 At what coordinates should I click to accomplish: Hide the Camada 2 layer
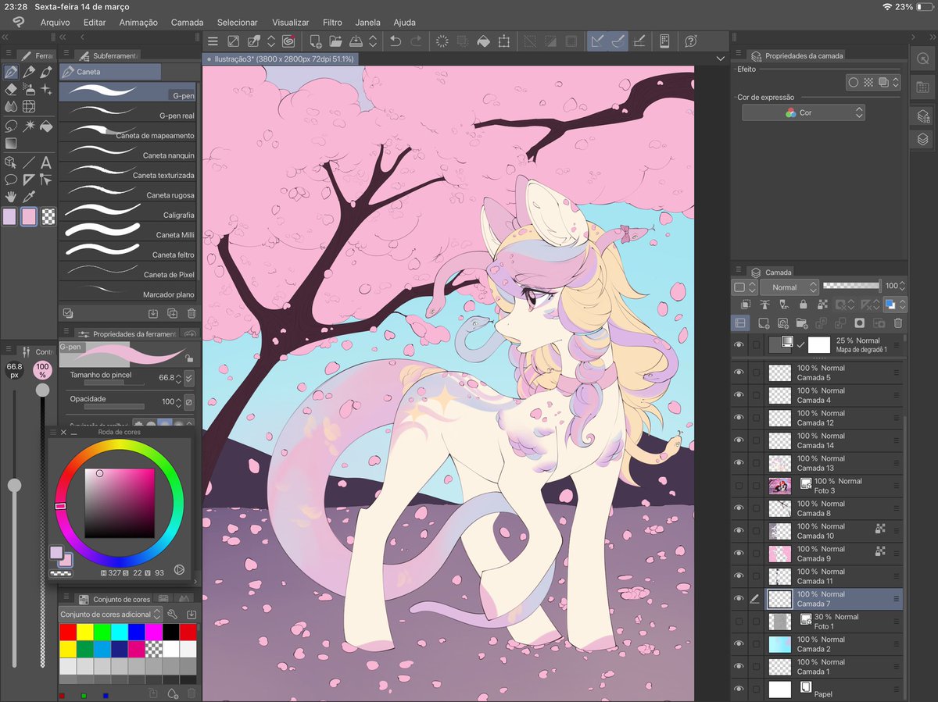click(x=739, y=644)
